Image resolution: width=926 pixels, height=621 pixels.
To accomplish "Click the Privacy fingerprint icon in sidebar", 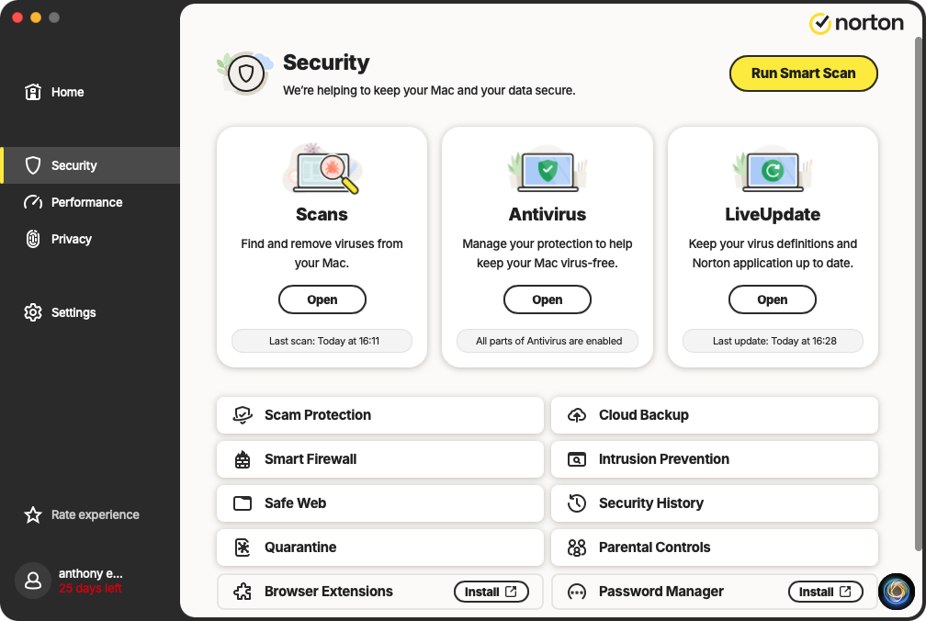I will [33, 239].
